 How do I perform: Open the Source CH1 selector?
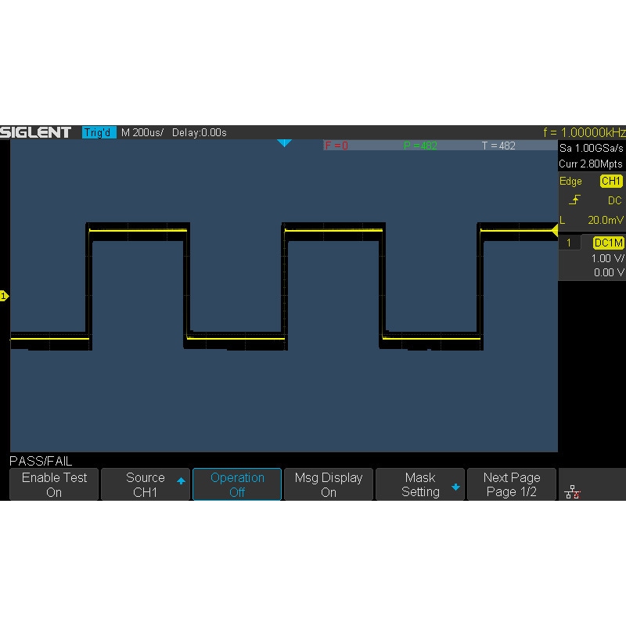(146, 484)
